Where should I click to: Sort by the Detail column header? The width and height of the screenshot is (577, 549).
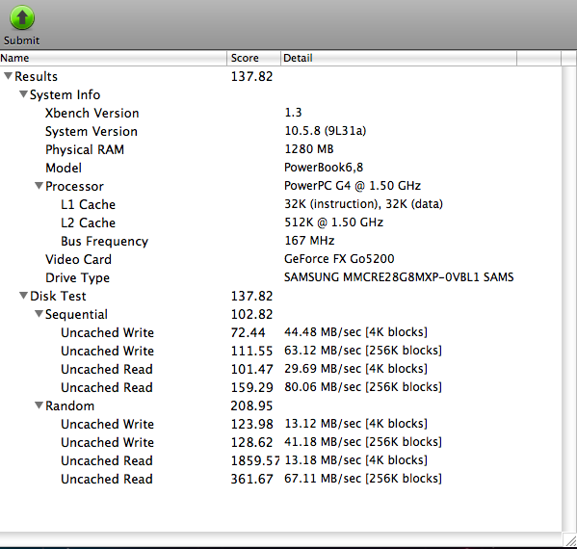399,58
